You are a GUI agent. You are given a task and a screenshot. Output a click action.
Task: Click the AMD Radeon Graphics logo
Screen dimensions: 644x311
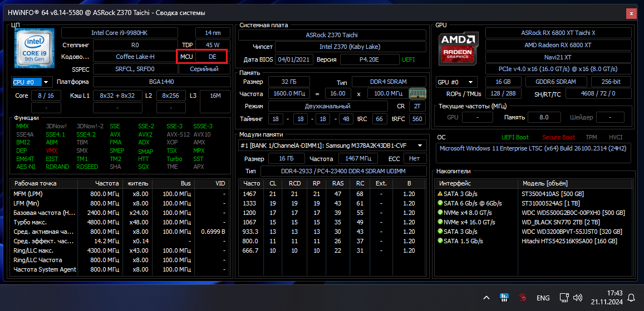pos(458,48)
